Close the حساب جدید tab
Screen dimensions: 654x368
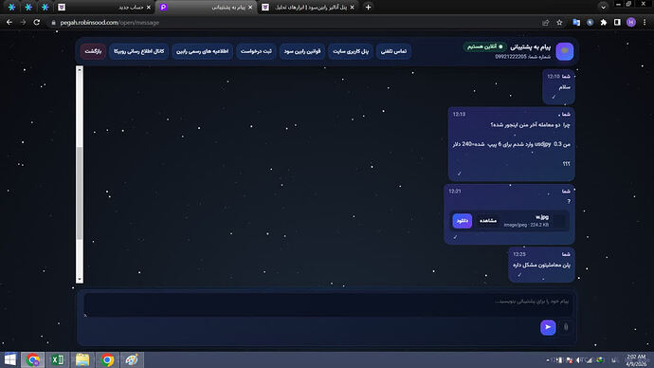pyautogui.click(x=149, y=7)
